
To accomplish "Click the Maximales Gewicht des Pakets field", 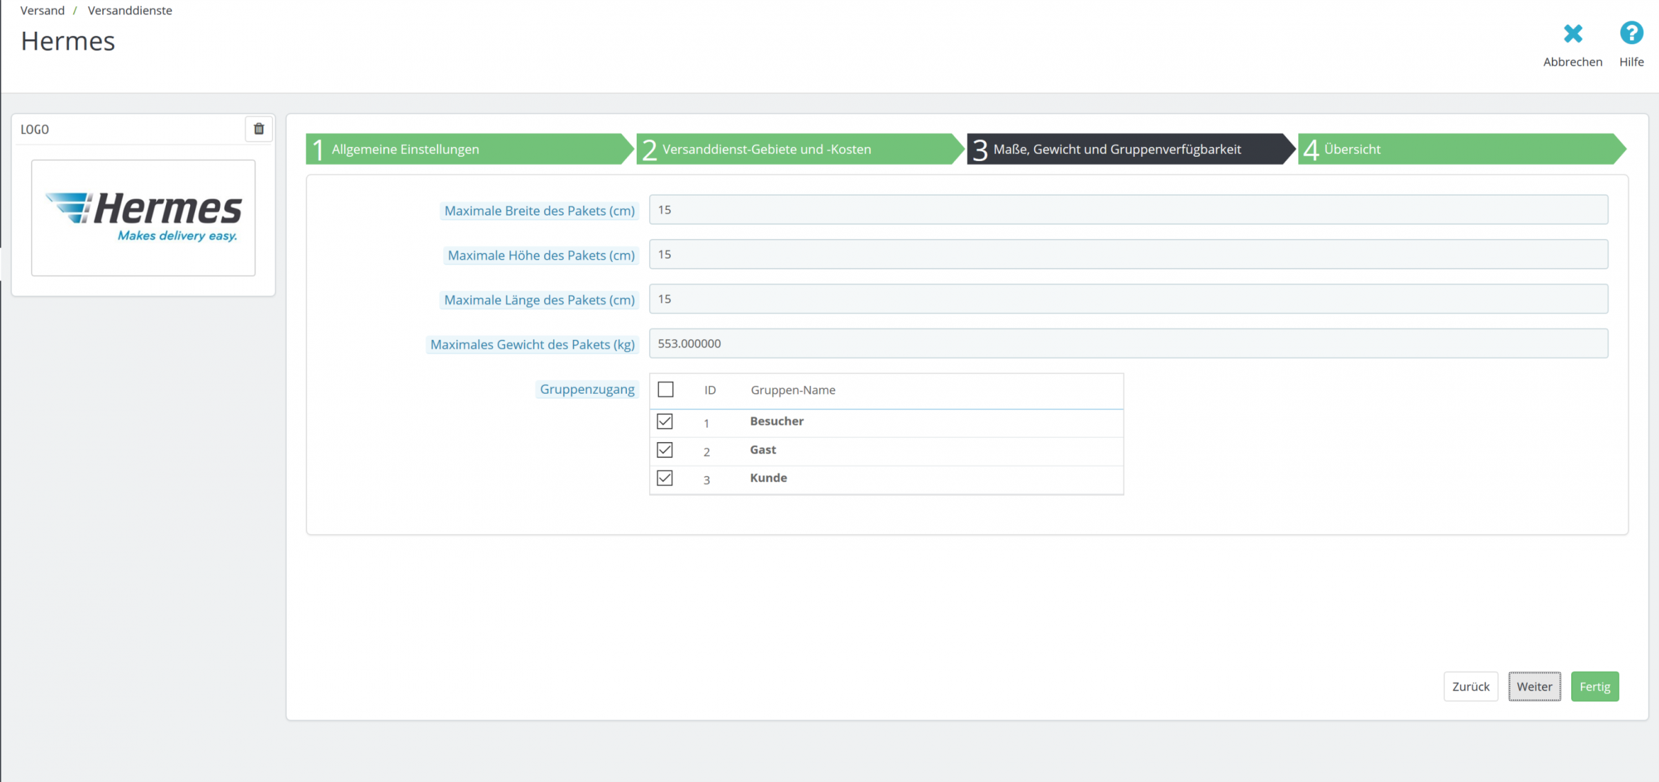I will click(x=1128, y=343).
